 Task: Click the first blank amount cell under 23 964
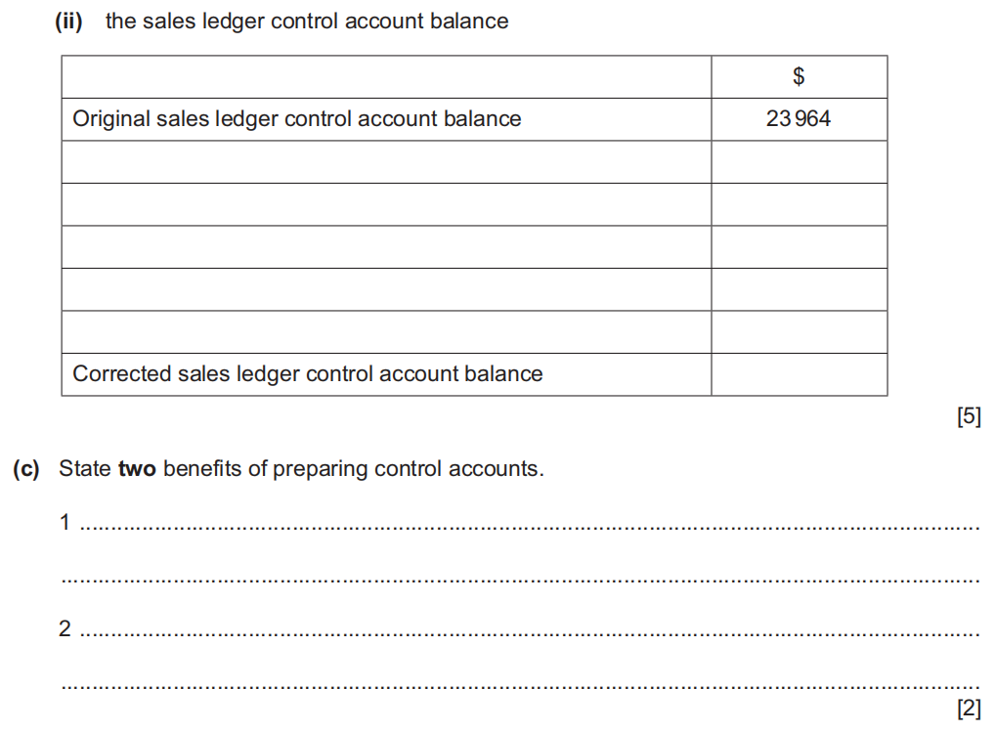[x=799, y=162]
